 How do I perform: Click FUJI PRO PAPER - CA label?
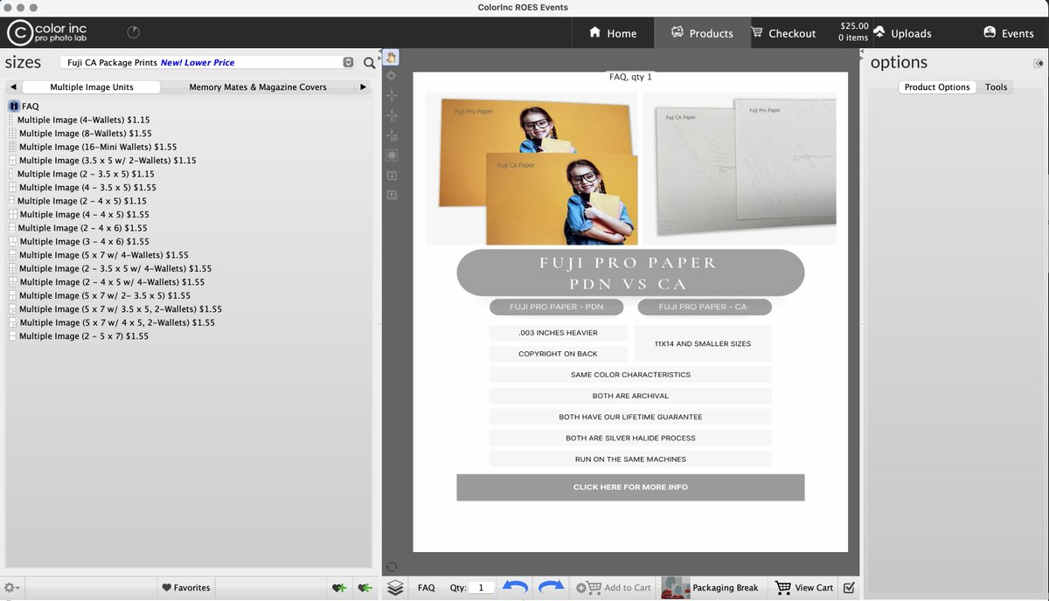(705, 307)
